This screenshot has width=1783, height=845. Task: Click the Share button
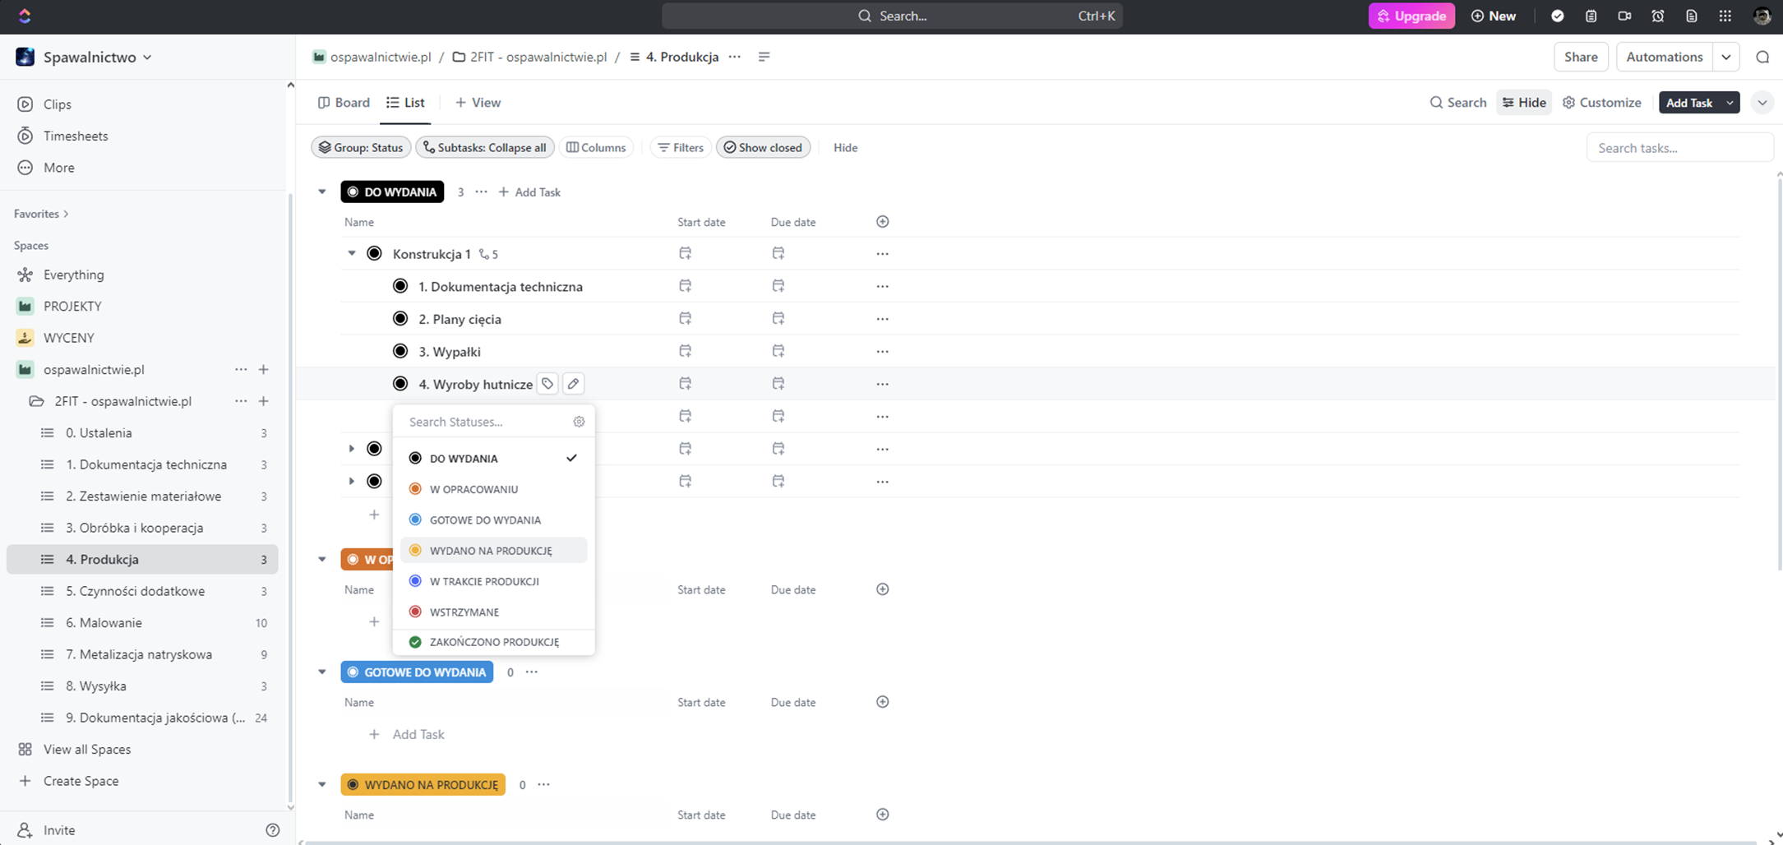(1580, 57)
